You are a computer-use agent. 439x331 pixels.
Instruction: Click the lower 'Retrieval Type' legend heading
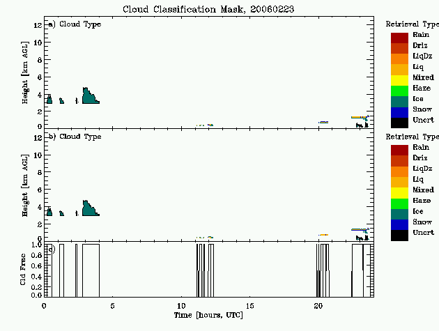(x=412, y=137)
